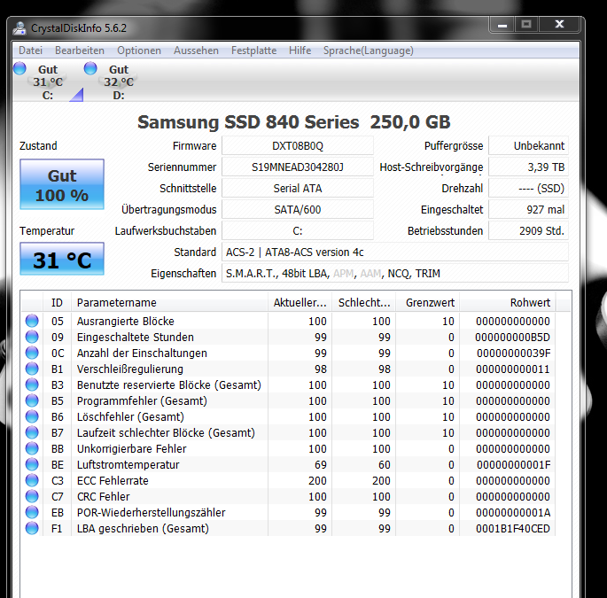Viewport: 607px width, 598px height.
Task: Click the current value 200 of ECC Fehlerrate
Action: coord(317,481)
